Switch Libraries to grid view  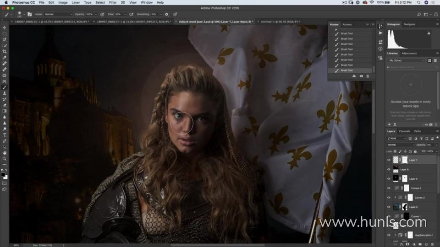pyautogui.click(x=429, y=60)
